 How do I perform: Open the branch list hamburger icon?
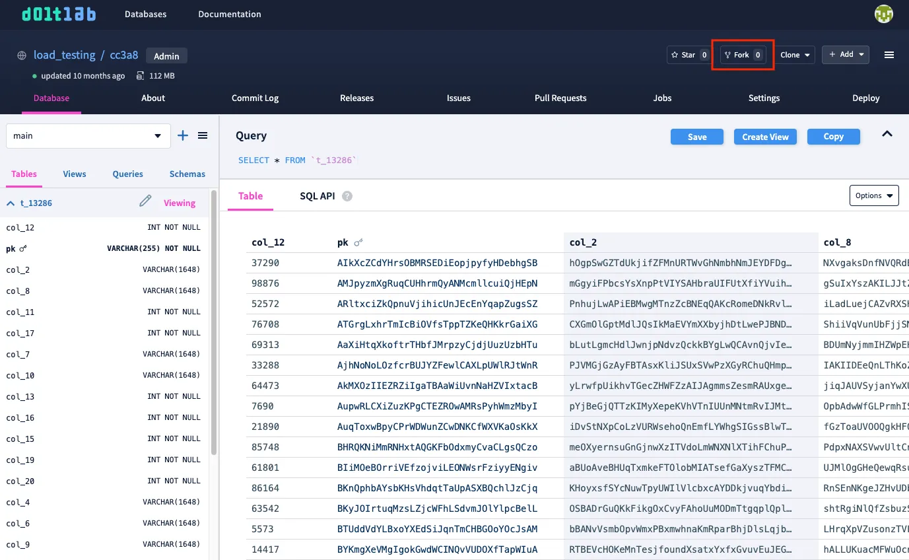click(x=203, y=135)
